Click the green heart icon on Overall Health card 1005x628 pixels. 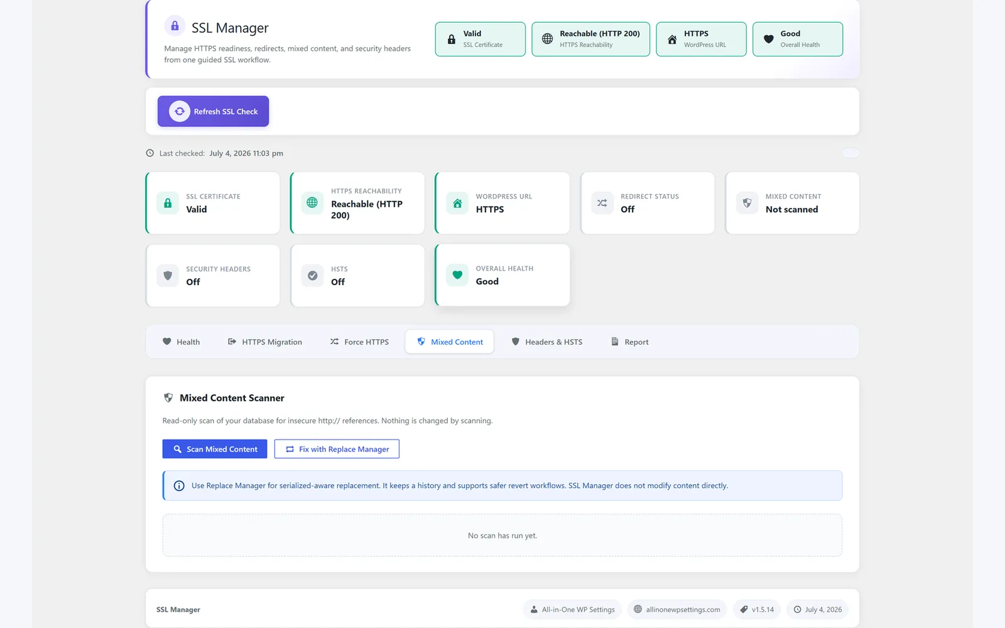click(x=457, y=275)
